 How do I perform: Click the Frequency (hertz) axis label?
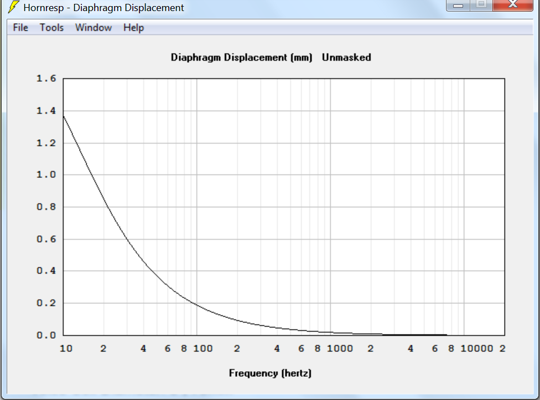[271, 373]
